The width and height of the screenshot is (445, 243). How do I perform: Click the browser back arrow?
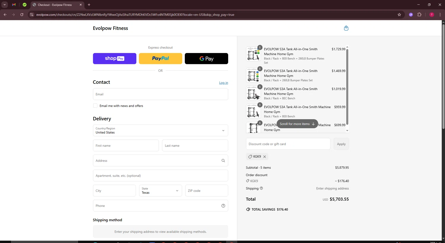point(5,15)
